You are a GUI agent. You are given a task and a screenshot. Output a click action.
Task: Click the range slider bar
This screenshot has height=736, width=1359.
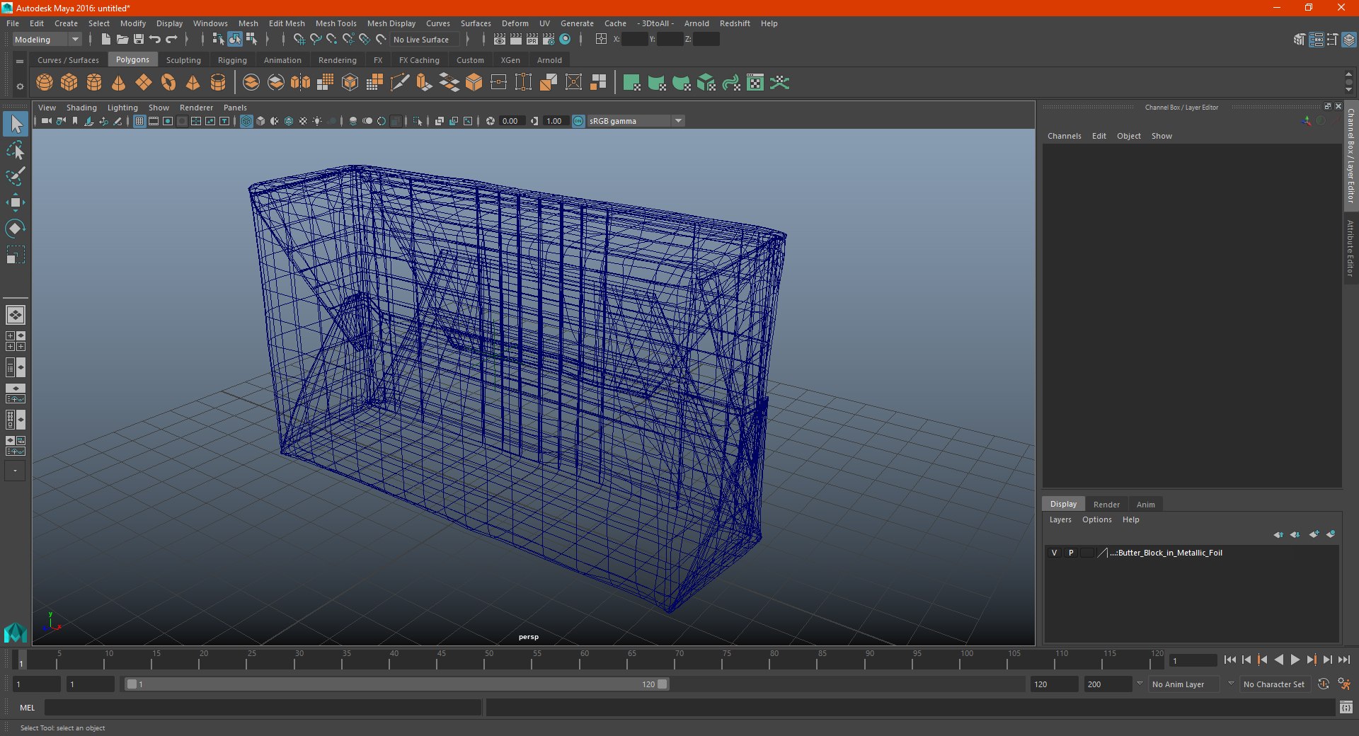pos(396,684)
